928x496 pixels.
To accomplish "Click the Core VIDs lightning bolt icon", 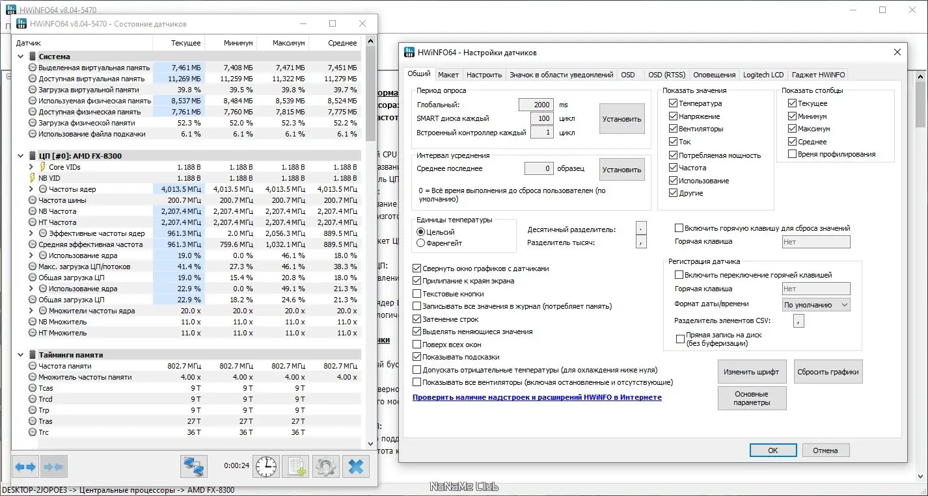I will pos(44,167).
